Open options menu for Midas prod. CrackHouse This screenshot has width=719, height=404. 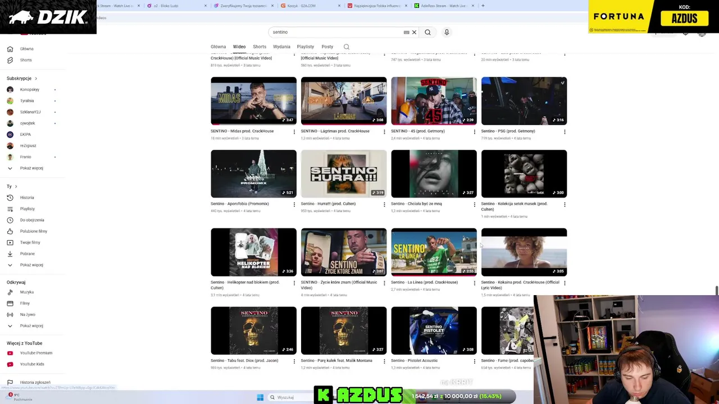294,132
